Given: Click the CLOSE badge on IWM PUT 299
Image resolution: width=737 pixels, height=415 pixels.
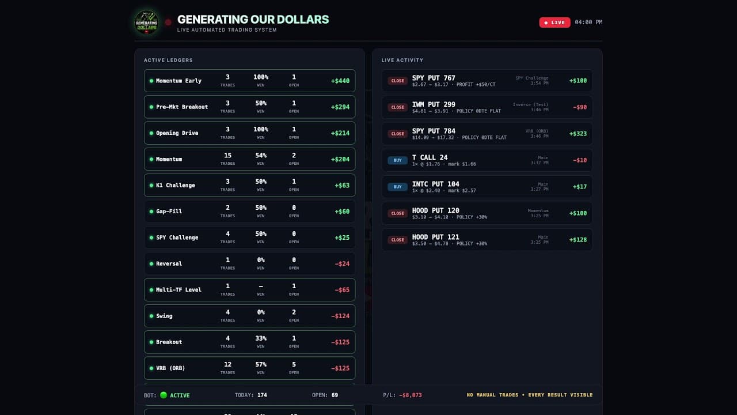Looking at the screenshot, I should [x=398, y=107].
